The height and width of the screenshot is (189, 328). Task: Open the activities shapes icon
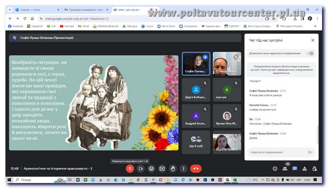(305, 169)
